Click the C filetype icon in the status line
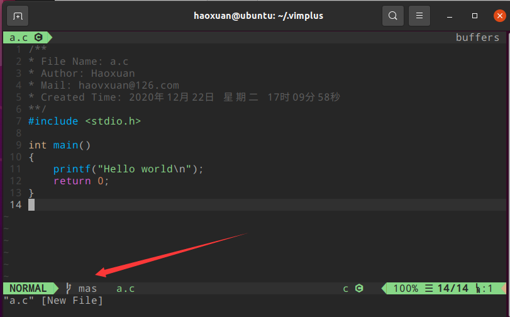The image size is (510, 317). point(359,289)
